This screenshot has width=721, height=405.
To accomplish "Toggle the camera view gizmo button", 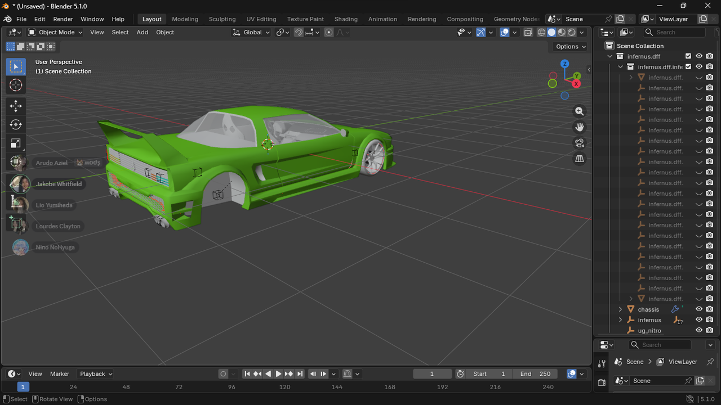I will (x=580, y=143).
